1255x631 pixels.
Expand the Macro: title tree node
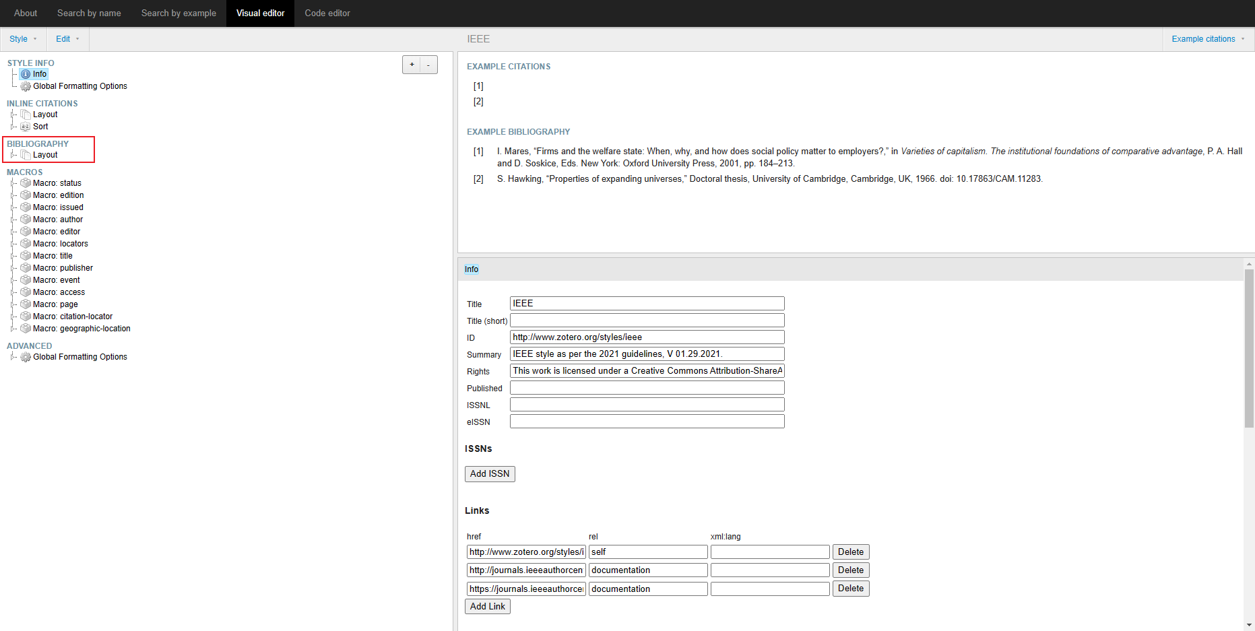(13, 256)
